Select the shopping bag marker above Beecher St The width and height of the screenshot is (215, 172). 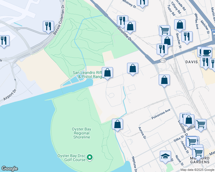(180, 25)
